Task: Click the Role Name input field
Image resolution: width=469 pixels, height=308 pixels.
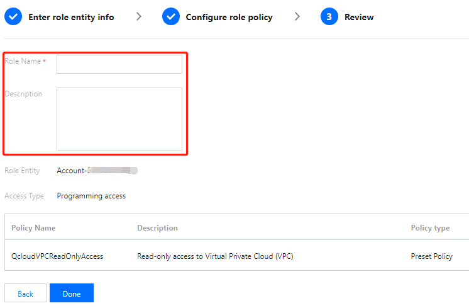Action: [119, 64]
